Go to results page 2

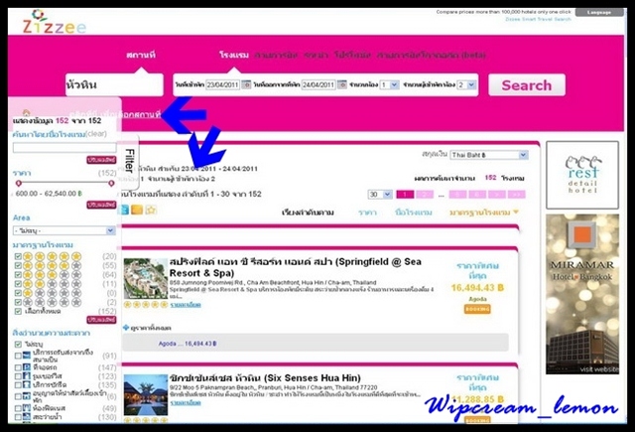coord(425,195)
